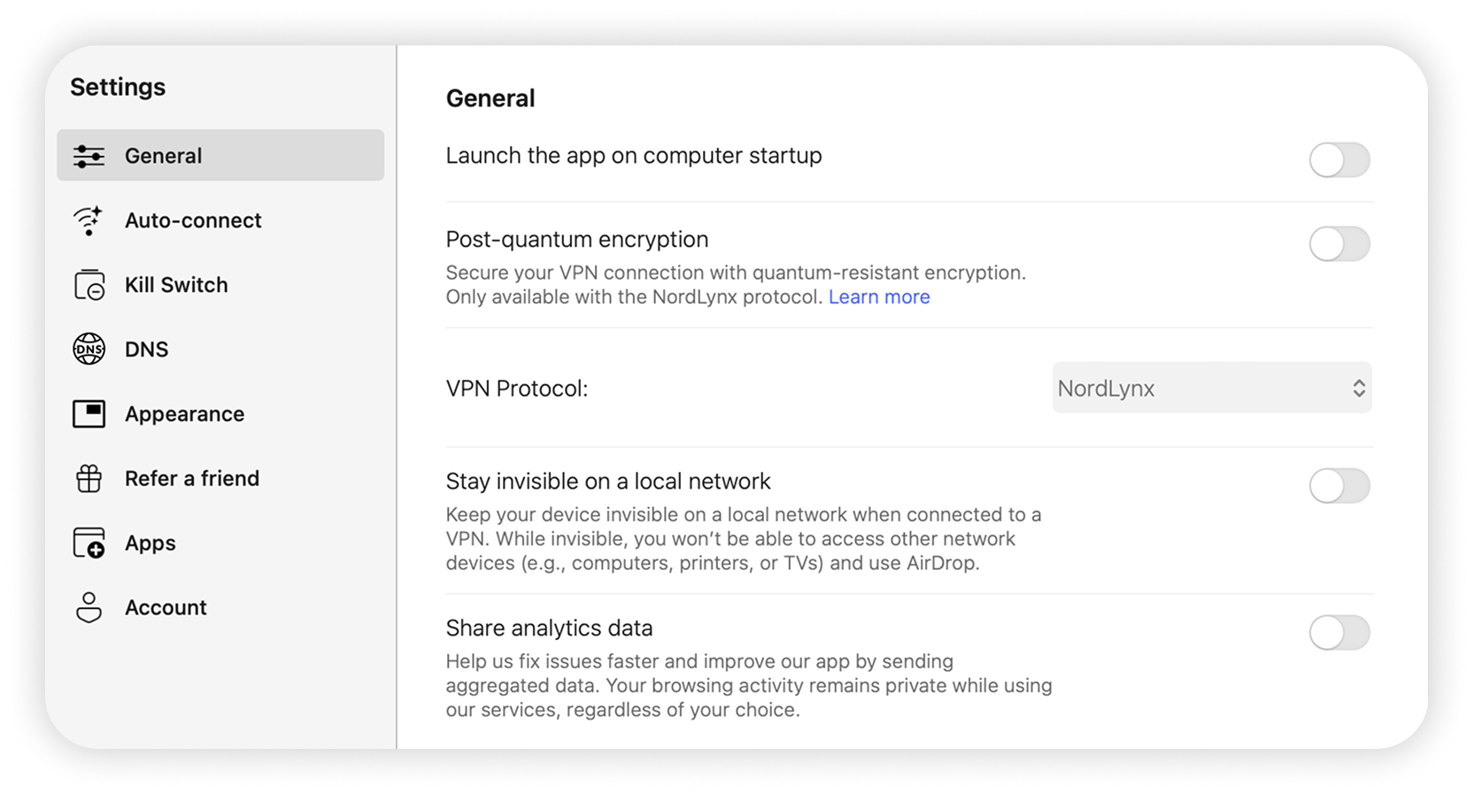Image resolution: width=1474 pixels, height=794 pixels.
Task: Toggle Stay invisible on a local network
Action: (x=1339, y=486)
